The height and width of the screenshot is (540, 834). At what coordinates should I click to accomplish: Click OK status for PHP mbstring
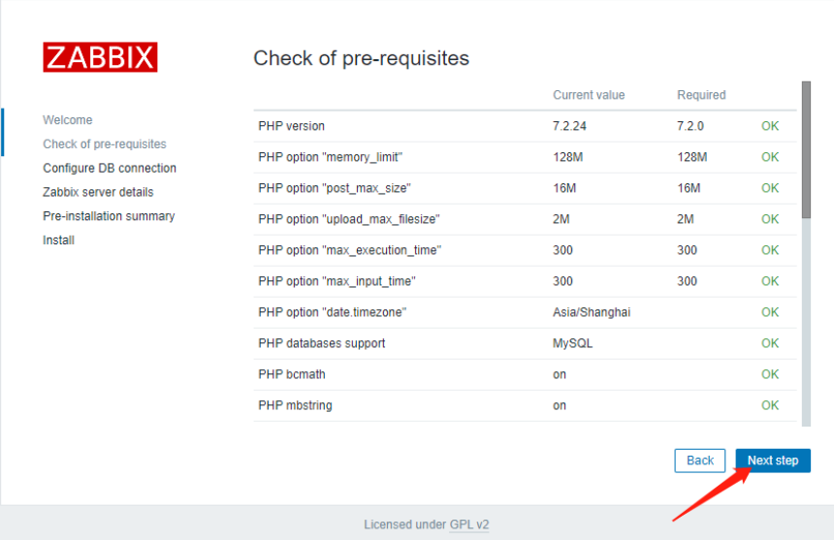(x=770, y=405)
